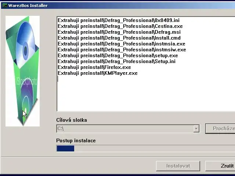Screen dimensions: 235x176
Task: Select the line ending with Setup.ini
Action: click(117, 61)
